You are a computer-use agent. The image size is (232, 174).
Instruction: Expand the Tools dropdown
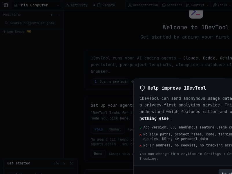222,5
